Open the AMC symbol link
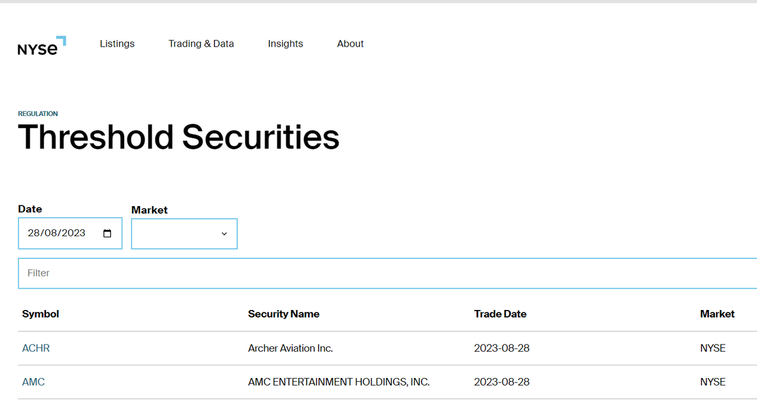The width and height of the screenshot is (757, 407). click(x=33, y=382)
